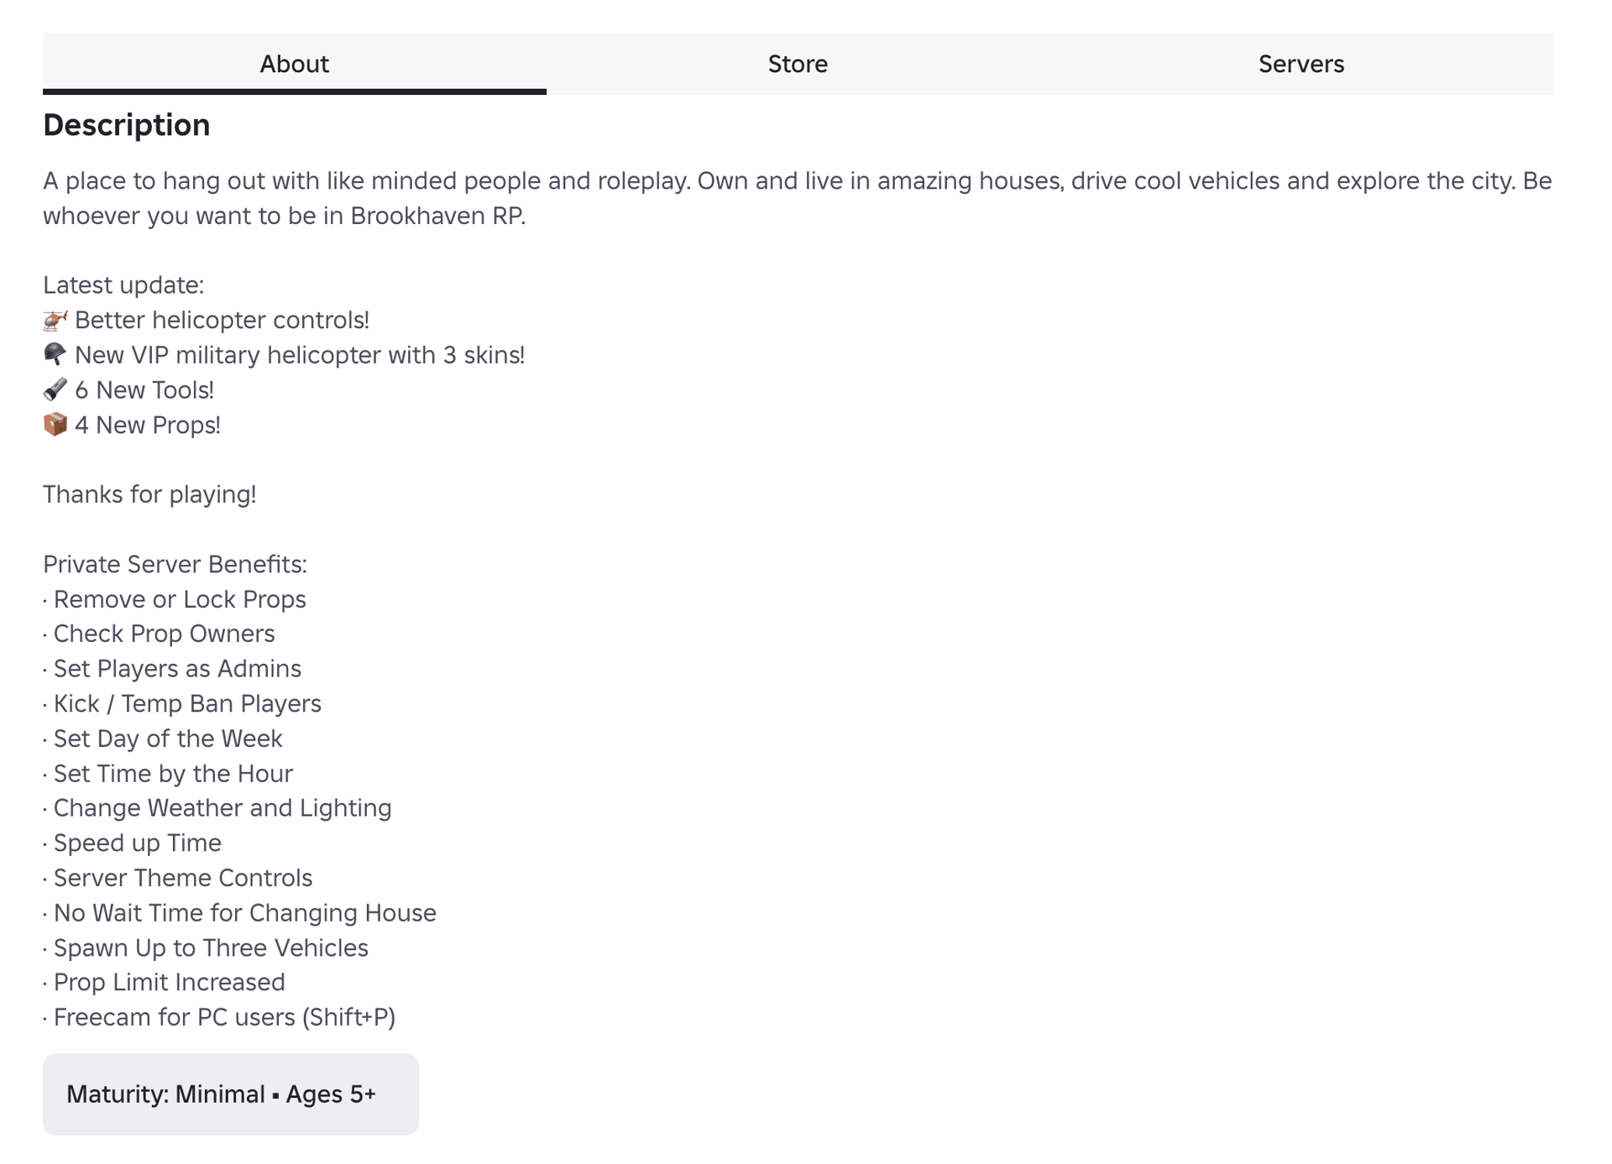Click 'New VIP military helicopter with 3 skins!'
The height and width of the screenshot is (1164, 1612).
tap(299, 355)
